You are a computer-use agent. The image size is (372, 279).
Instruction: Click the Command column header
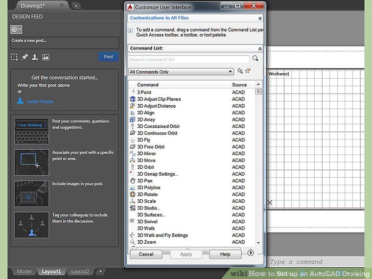coord(148,85)
